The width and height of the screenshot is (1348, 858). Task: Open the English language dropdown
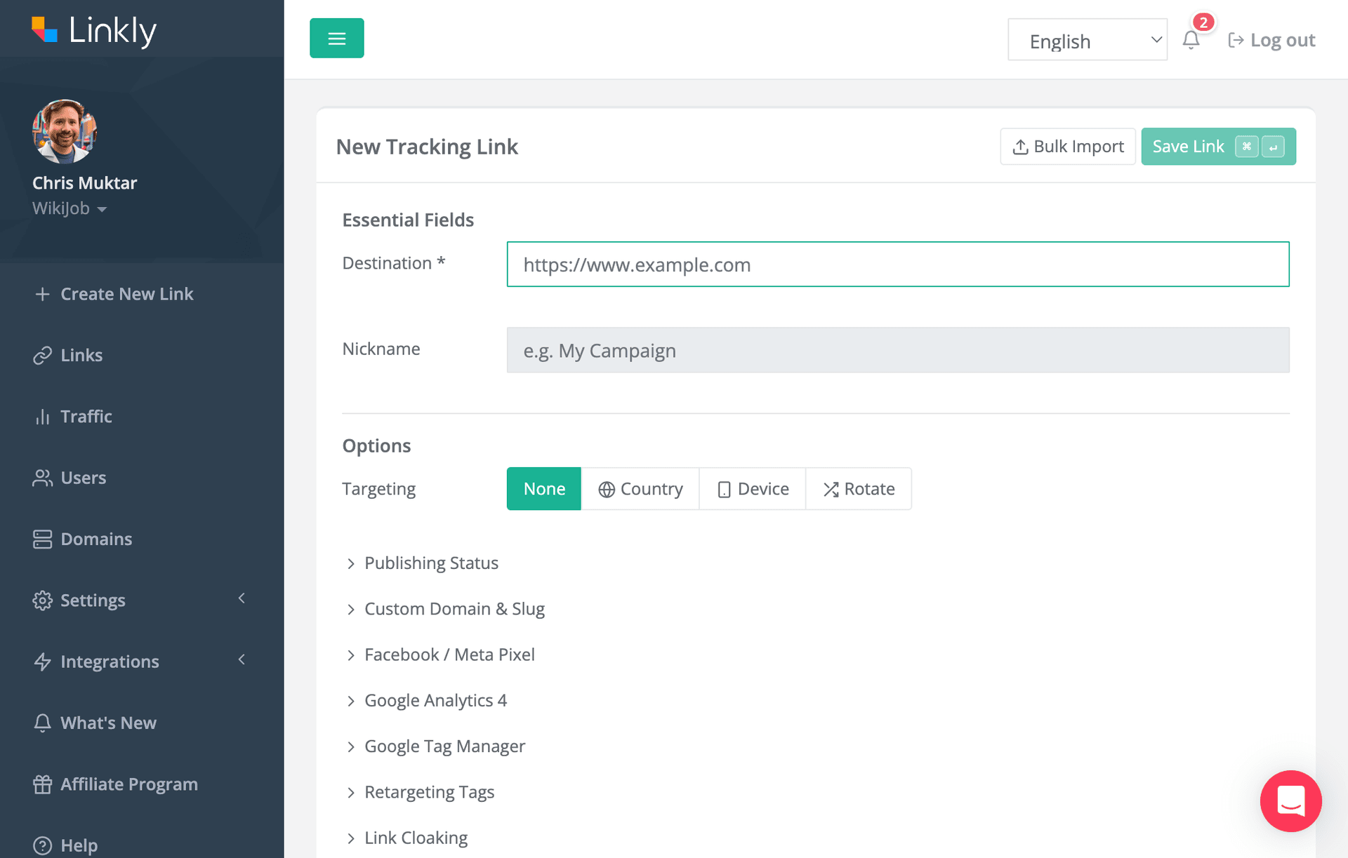(1087, 40)
